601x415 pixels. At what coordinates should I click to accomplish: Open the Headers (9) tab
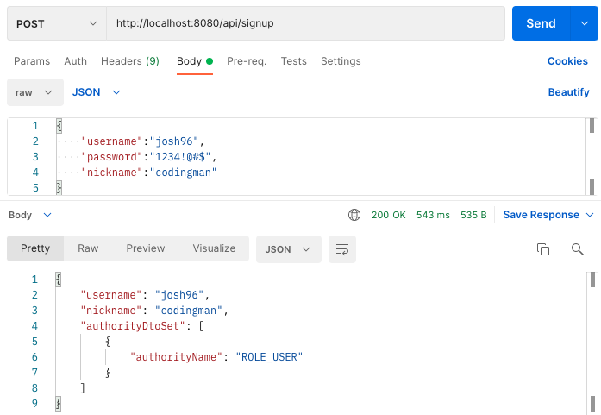click(x=130, y=61)
